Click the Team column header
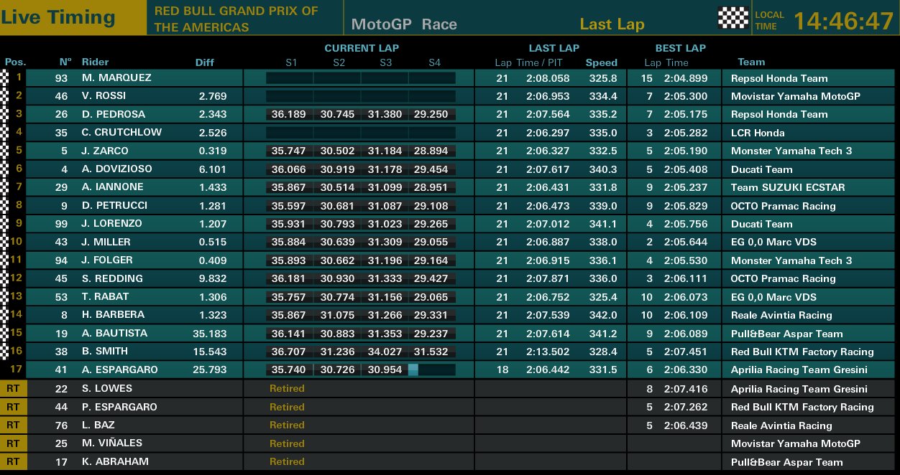This screenshot has width=900, height=475. click(751, 62)
